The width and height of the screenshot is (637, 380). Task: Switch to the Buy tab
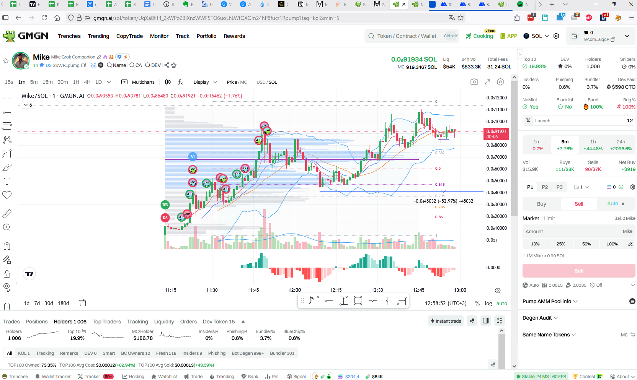(541, 204)
